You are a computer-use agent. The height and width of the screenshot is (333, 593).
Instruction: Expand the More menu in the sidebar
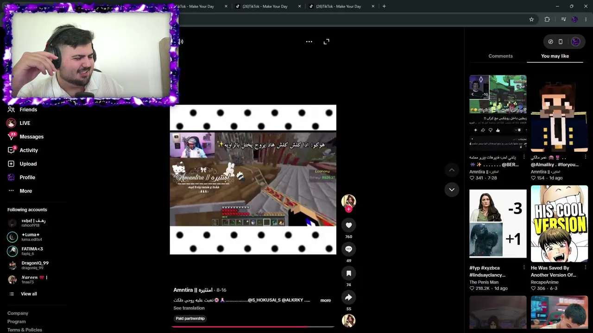pos(20,191)
